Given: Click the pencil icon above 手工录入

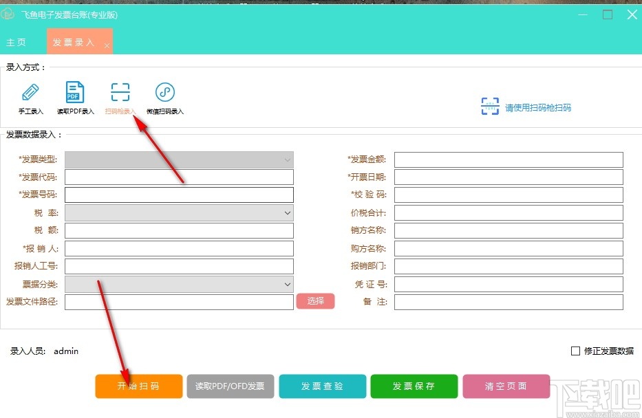Looking at the screenshot, I should tap(30, 90).
